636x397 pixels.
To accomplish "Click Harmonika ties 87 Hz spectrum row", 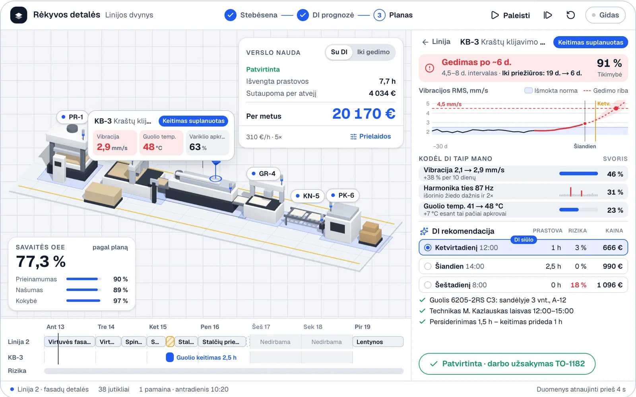I will pyautogui.click(x=524, y=191).
